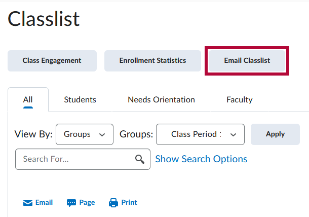
Task: Click the Classlist page heading
Action: [x=44, y=19]
